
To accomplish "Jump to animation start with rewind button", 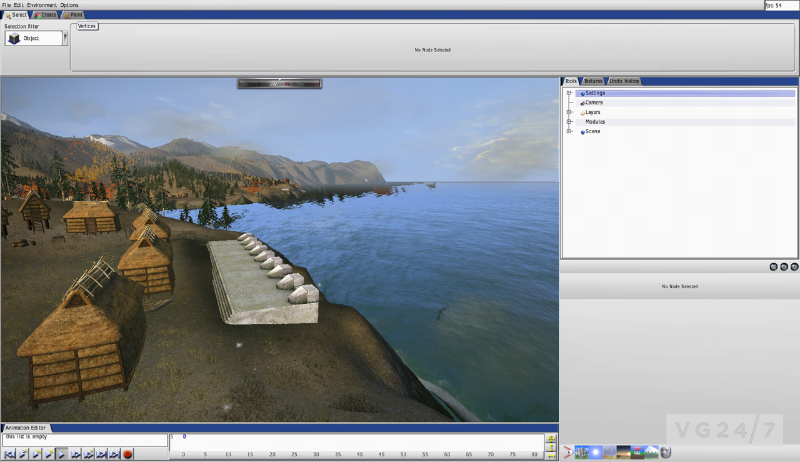I will tap(9, 454).
